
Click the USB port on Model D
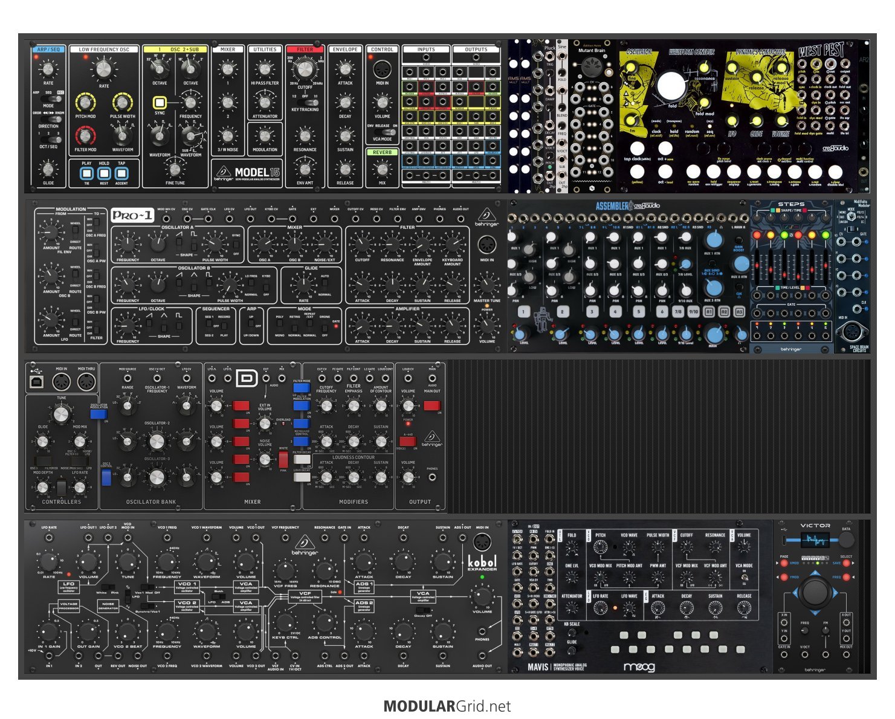click(36, 382)
